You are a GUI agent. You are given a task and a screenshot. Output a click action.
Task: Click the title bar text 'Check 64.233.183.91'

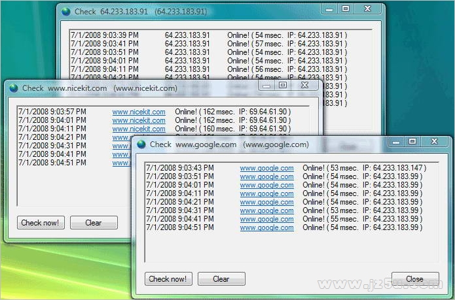(111, 12)
